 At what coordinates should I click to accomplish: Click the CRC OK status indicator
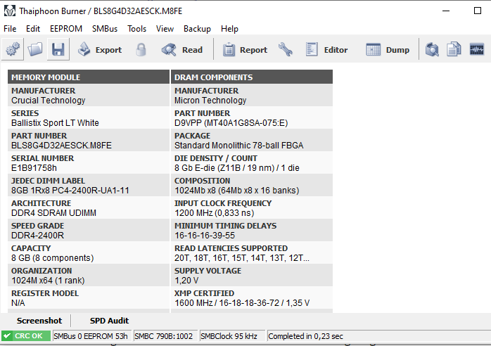[26, 336]
